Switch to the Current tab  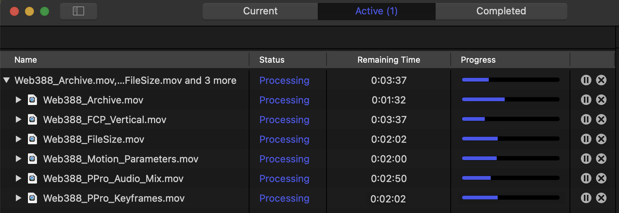coord(260,11)
